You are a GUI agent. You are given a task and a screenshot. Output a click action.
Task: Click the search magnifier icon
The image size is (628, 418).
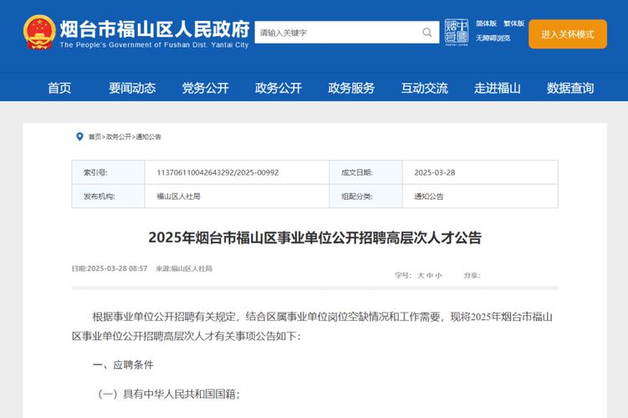(x=427, y=33)
